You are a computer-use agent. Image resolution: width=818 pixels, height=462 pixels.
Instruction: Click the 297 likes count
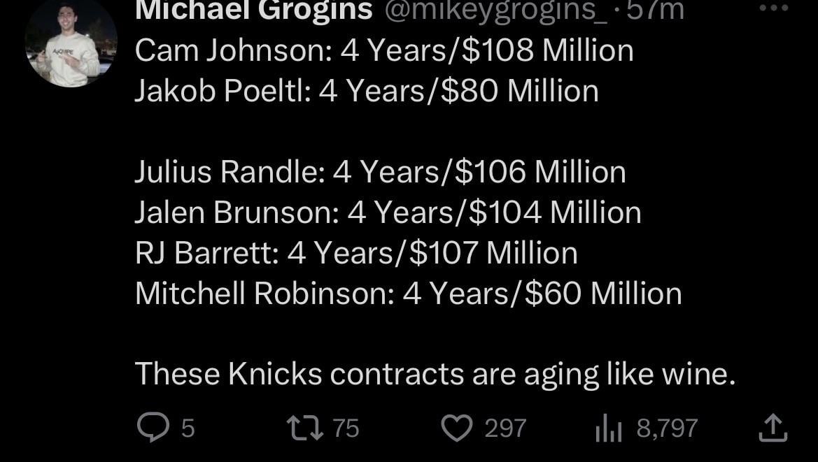pyautogui.click(x=505, y=428)
